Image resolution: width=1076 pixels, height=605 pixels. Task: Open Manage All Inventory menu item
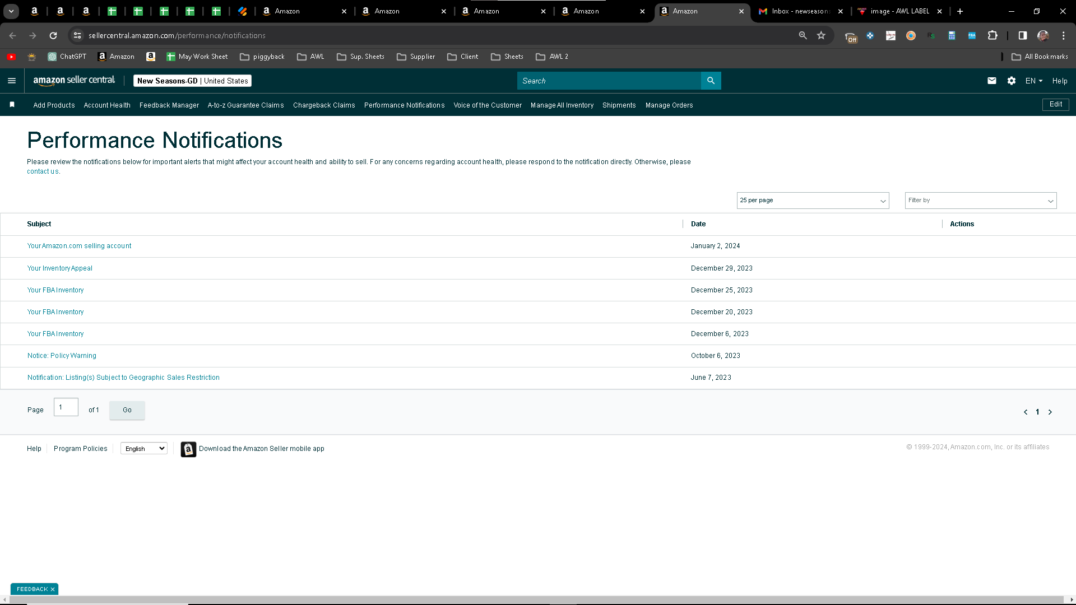562,105
